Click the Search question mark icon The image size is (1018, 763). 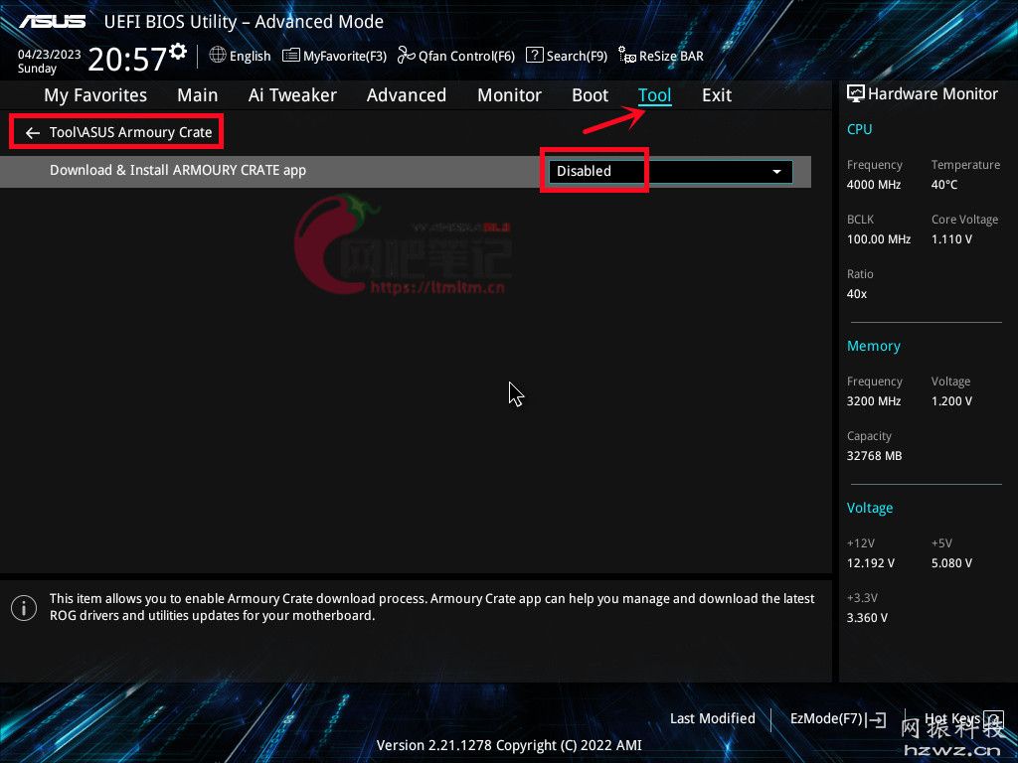pyautogui.click(x=534, y=56)
